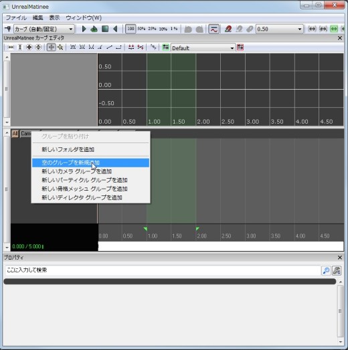Set playback speed to 50%
The height and width of the screenshot is (350, 348).
point(141,29)
